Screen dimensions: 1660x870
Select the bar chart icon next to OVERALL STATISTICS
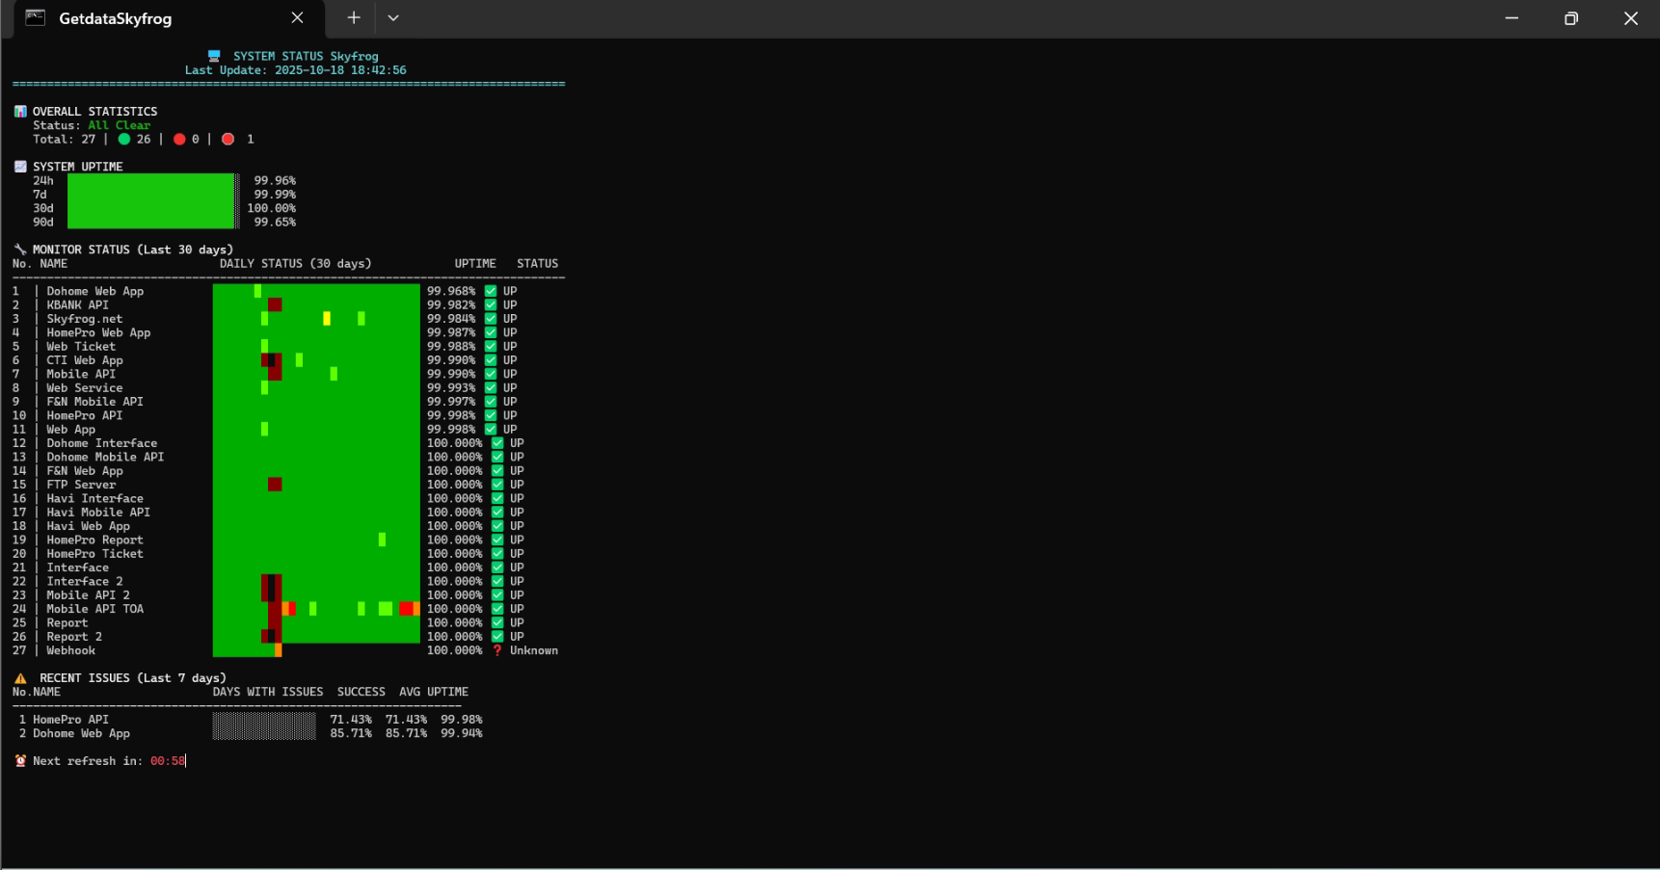[x=19, y=111]
